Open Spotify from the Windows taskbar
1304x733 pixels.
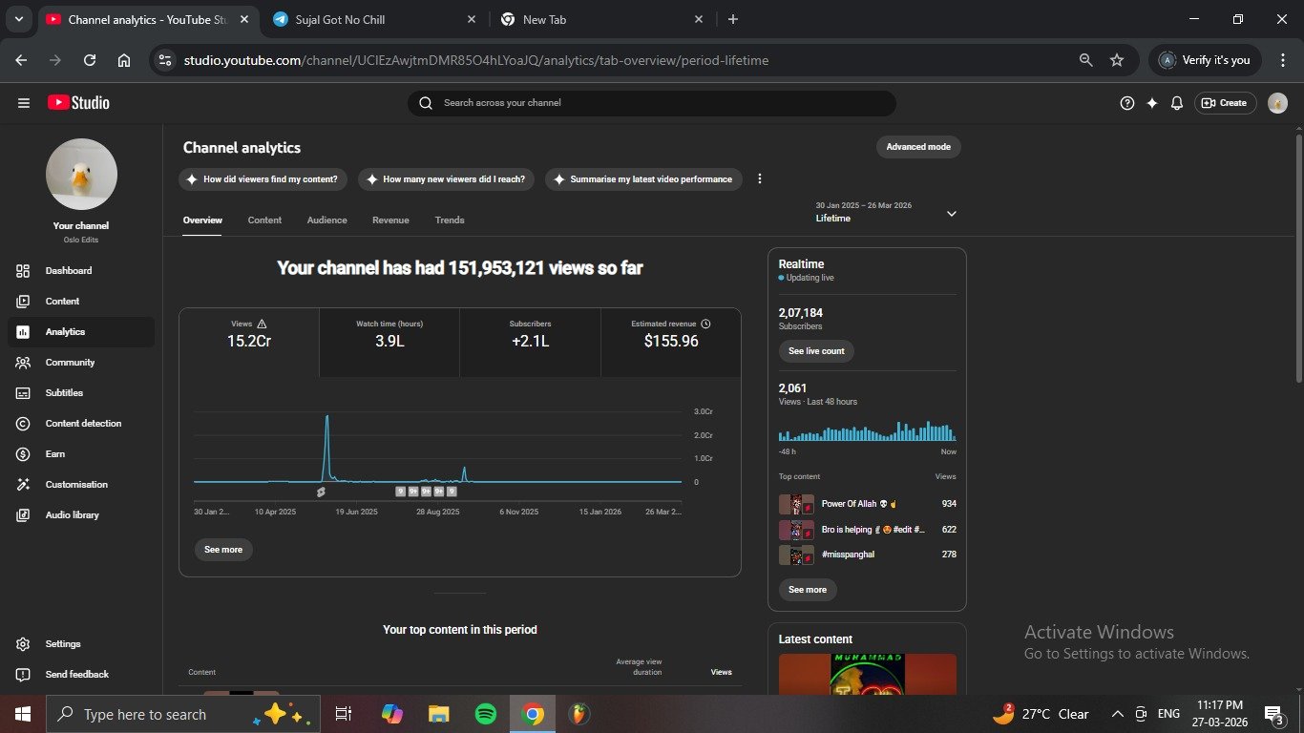485,714
